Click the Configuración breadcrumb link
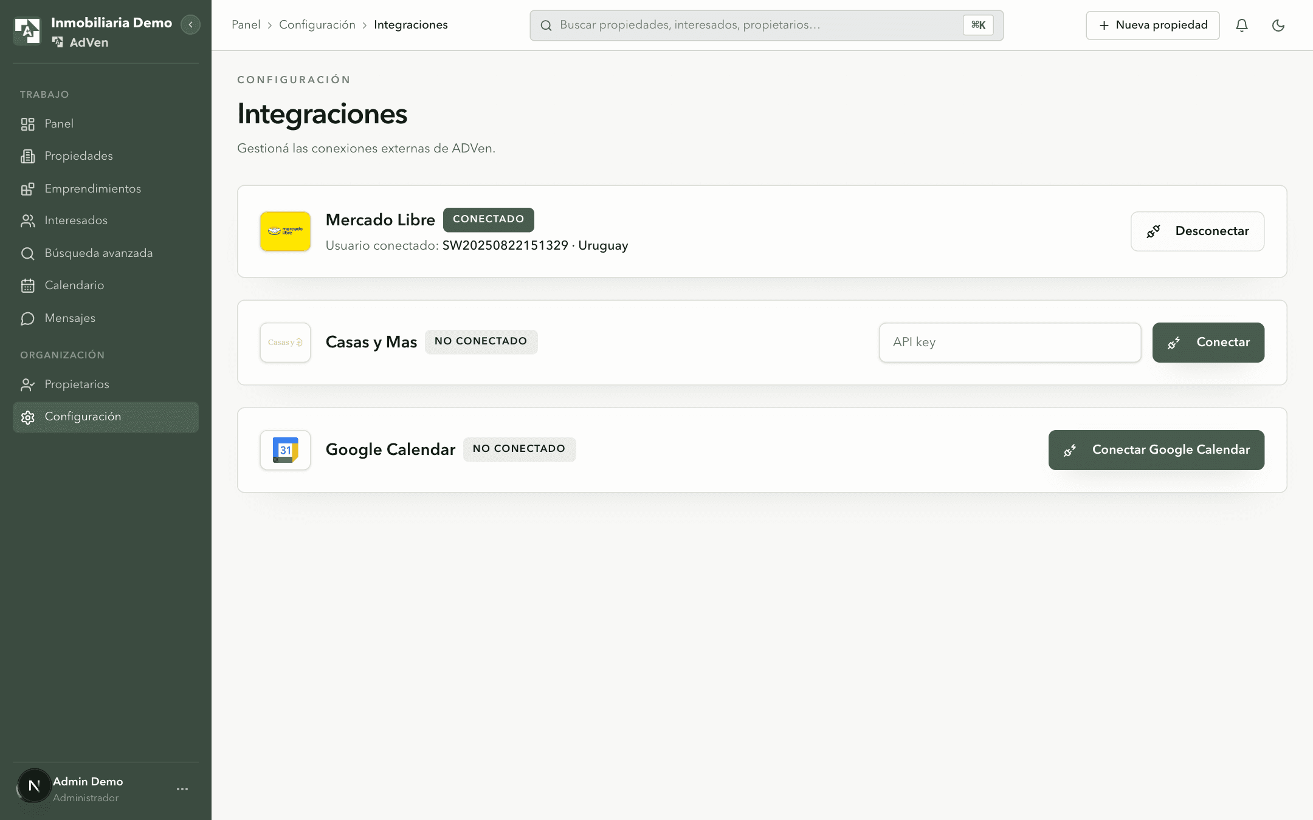This screenshot has height=820, width=1313. 317,25
